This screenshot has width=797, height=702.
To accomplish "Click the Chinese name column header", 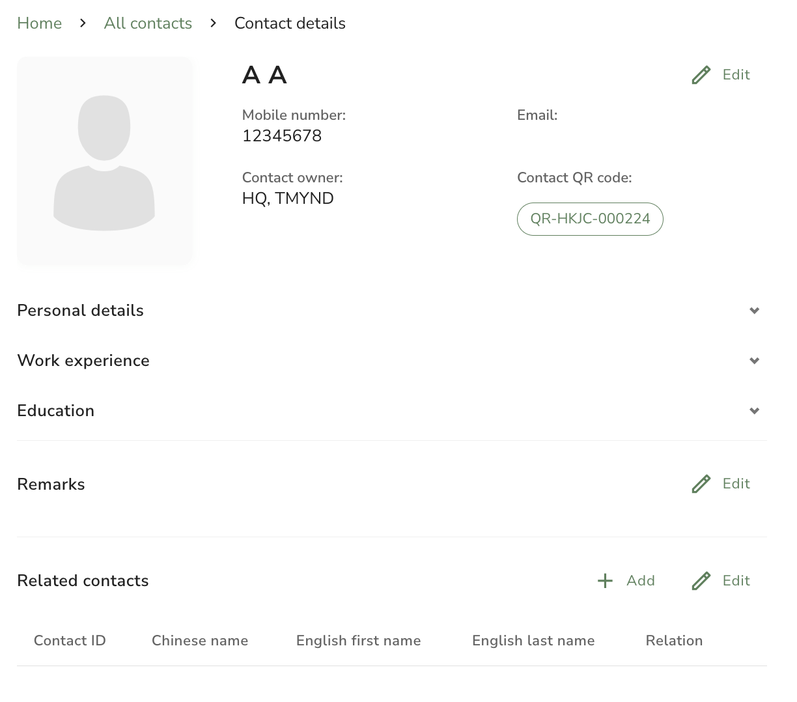I will tap(200, 641).
